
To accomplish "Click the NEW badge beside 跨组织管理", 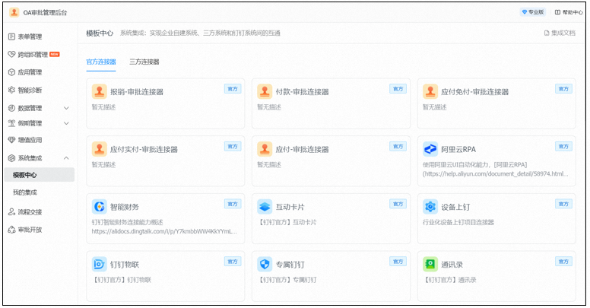I will coord(55,54).
